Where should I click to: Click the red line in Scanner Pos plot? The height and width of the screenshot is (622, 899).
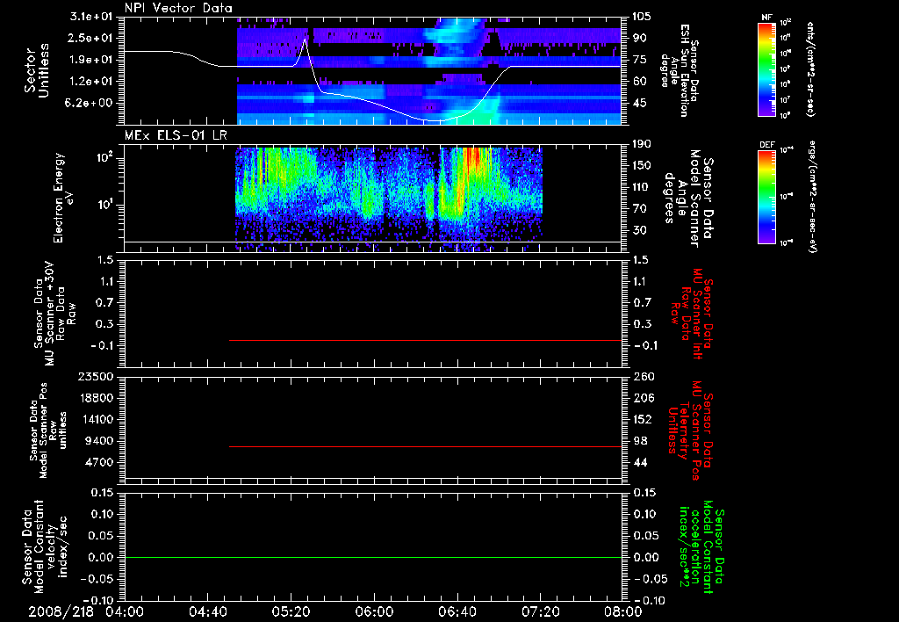pyautogui.click(x=426, y=446)
